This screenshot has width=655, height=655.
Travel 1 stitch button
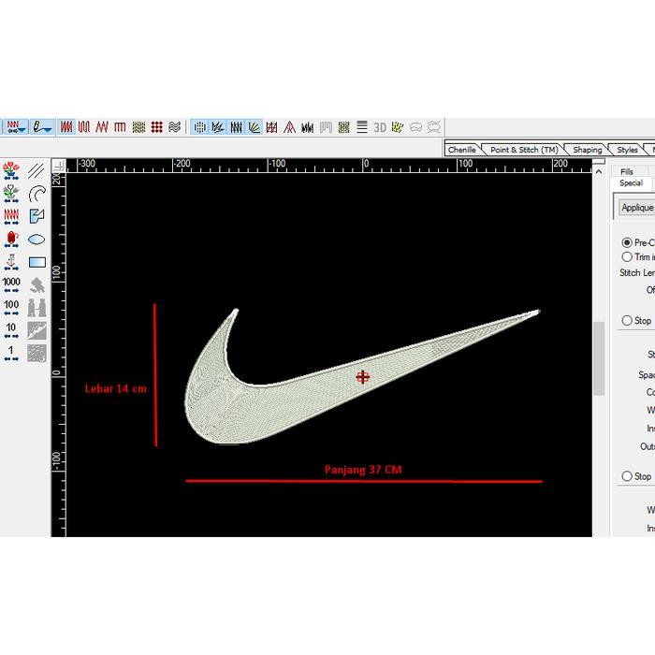pos(11,354)
